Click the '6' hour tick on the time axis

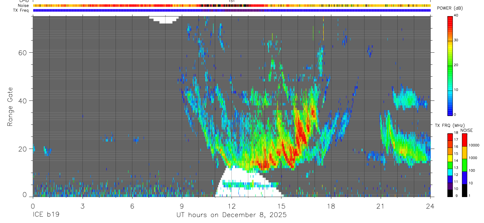click(132, 206)
